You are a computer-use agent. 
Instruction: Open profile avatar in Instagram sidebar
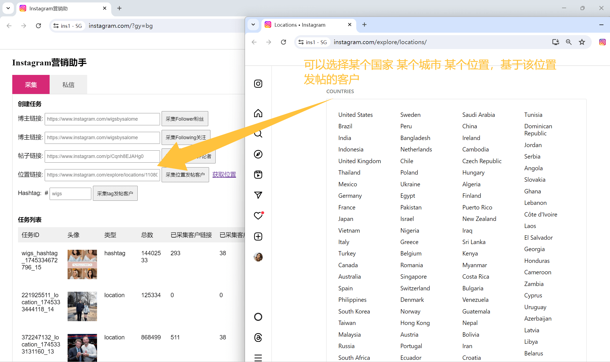[x=258, y=257]
